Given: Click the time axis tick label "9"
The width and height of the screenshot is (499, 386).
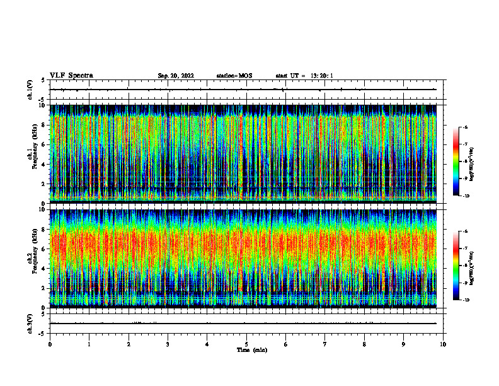Looking at the screenshot, I should click(x=403, y=344).
